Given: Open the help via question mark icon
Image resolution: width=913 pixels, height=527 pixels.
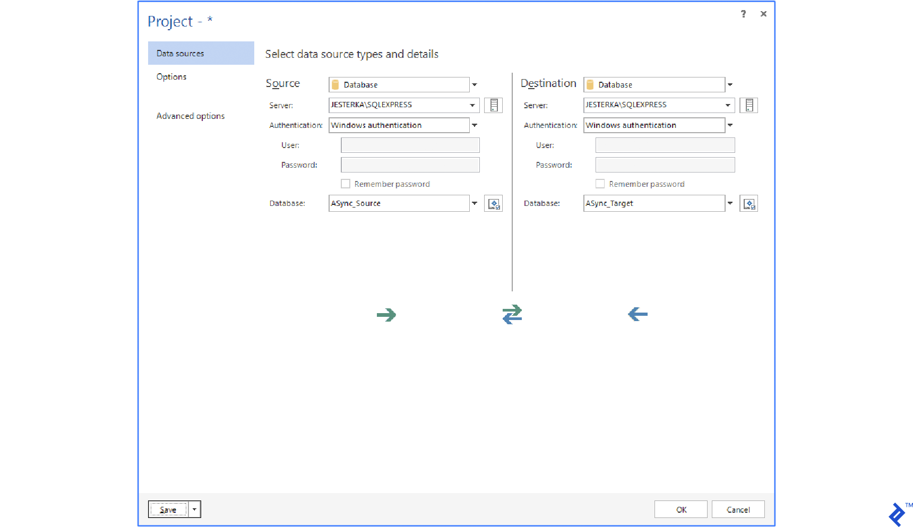Looking at the screenshot, I should tap(743, 14).
